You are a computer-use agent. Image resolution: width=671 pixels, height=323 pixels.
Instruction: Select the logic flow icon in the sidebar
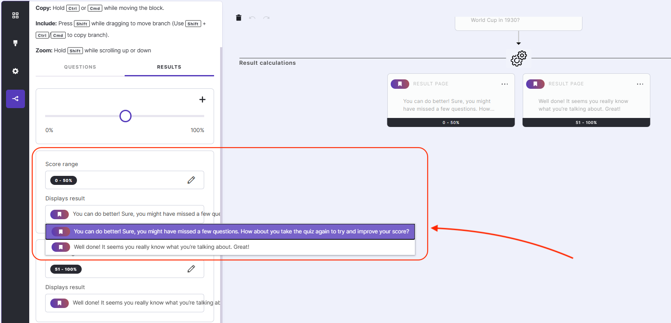point(15,99)
